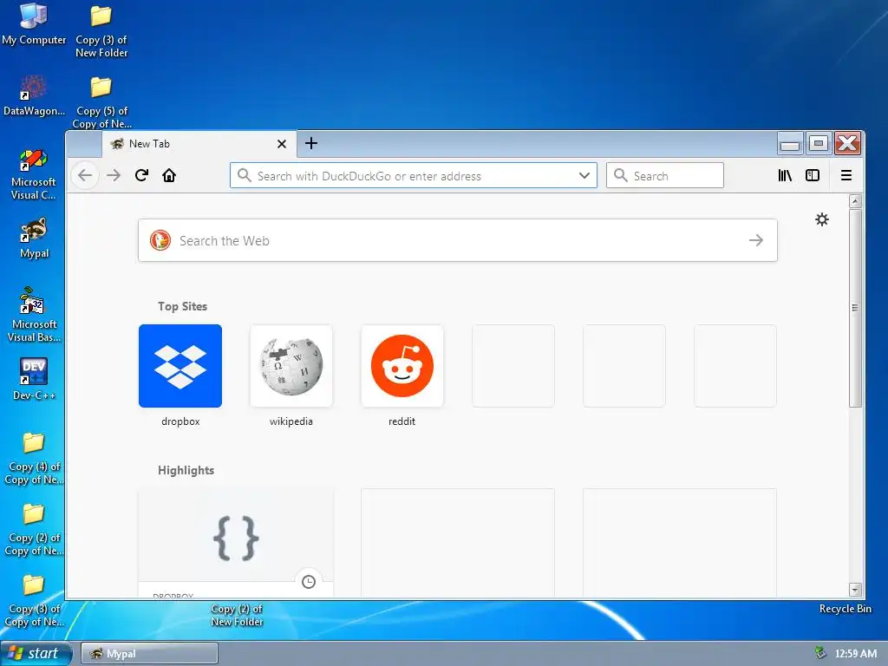Open a new tab with plus button
Image resolution: width=888 pixels, height=666 pixels.
click(x=311, y=143)
